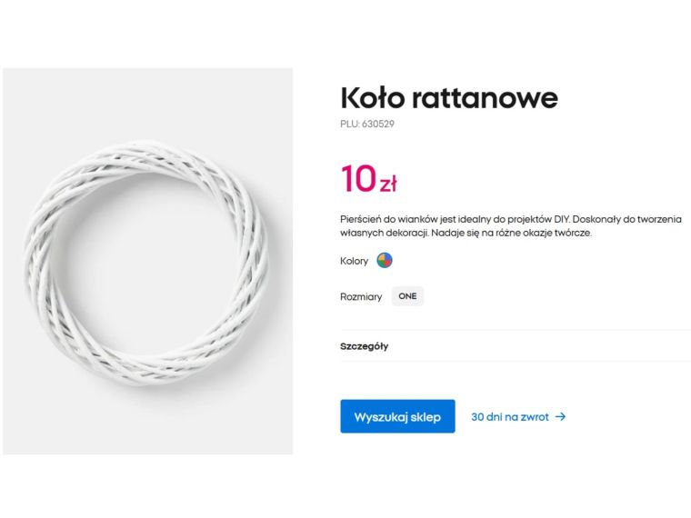Click the Kolory label text
This screenshot has width=691, height=518.
click(354, 261)
